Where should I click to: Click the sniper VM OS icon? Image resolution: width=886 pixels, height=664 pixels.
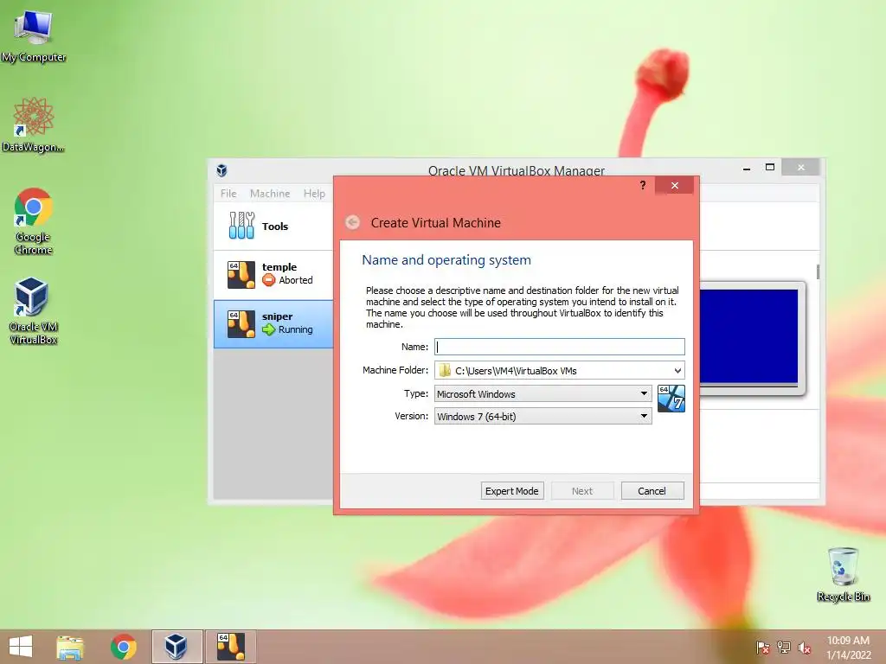pos(241,324)
